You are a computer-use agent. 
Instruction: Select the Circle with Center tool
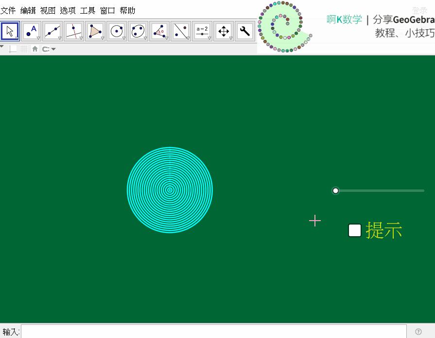click(116, 31)
